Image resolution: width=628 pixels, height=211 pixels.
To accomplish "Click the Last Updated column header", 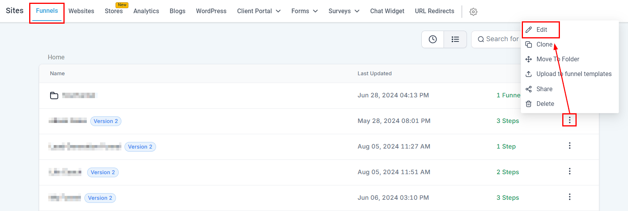I will [375, 74].
